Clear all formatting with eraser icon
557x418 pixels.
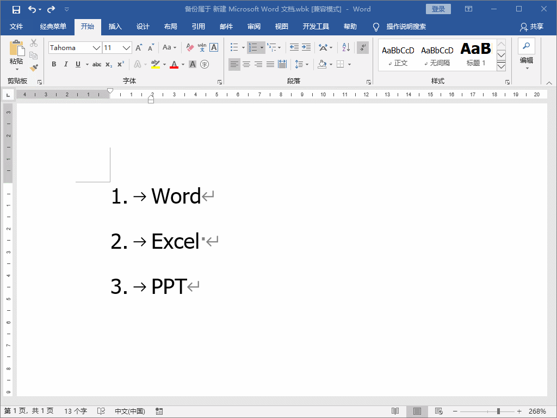(x=190, y=48)
